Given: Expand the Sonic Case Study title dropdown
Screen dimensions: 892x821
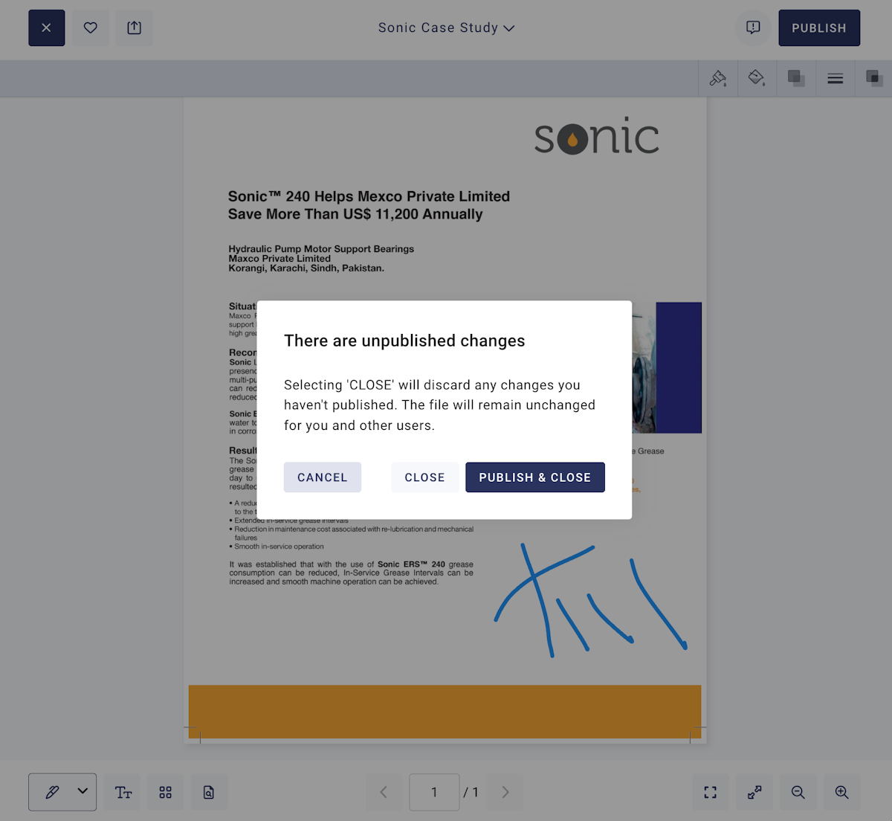Looking at the screenshot, I should click(446, 28).
